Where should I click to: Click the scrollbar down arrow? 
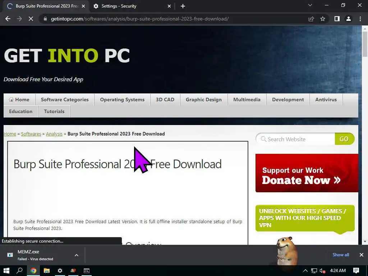365,241
